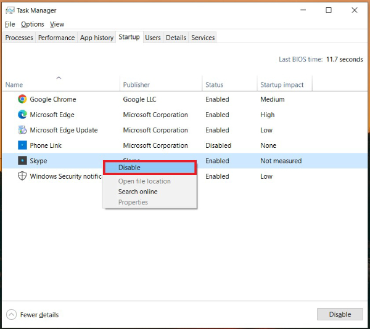Collapse view using Fewer details arrow icon
This screenshot has height=329, width=370.
[x=12, y=314]
